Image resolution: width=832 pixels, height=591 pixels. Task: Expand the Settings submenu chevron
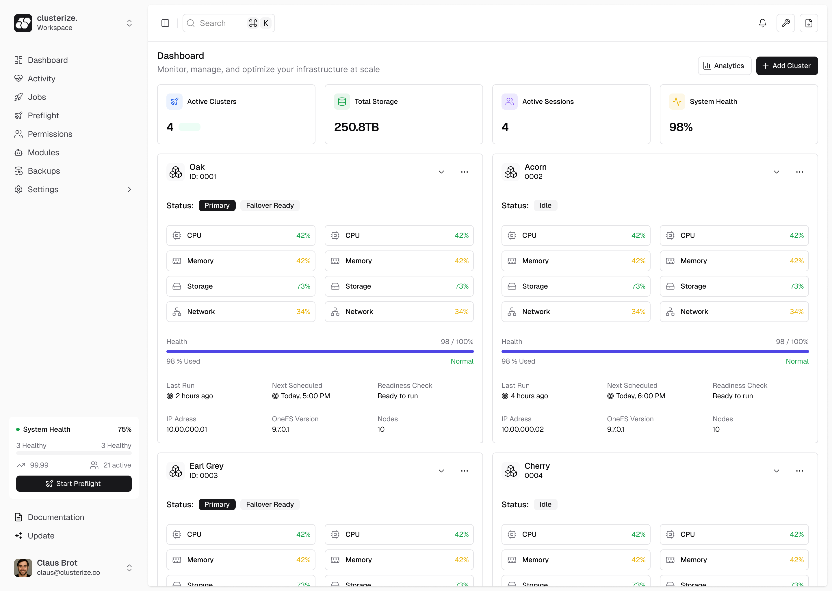[129, 189]
